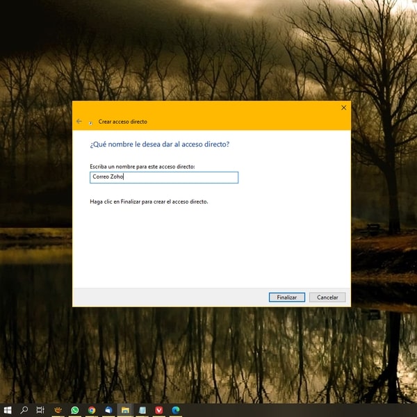This screenshot has width=417, height=417.
Task: Open the orange paw app in taskbar
Action: 58,410
